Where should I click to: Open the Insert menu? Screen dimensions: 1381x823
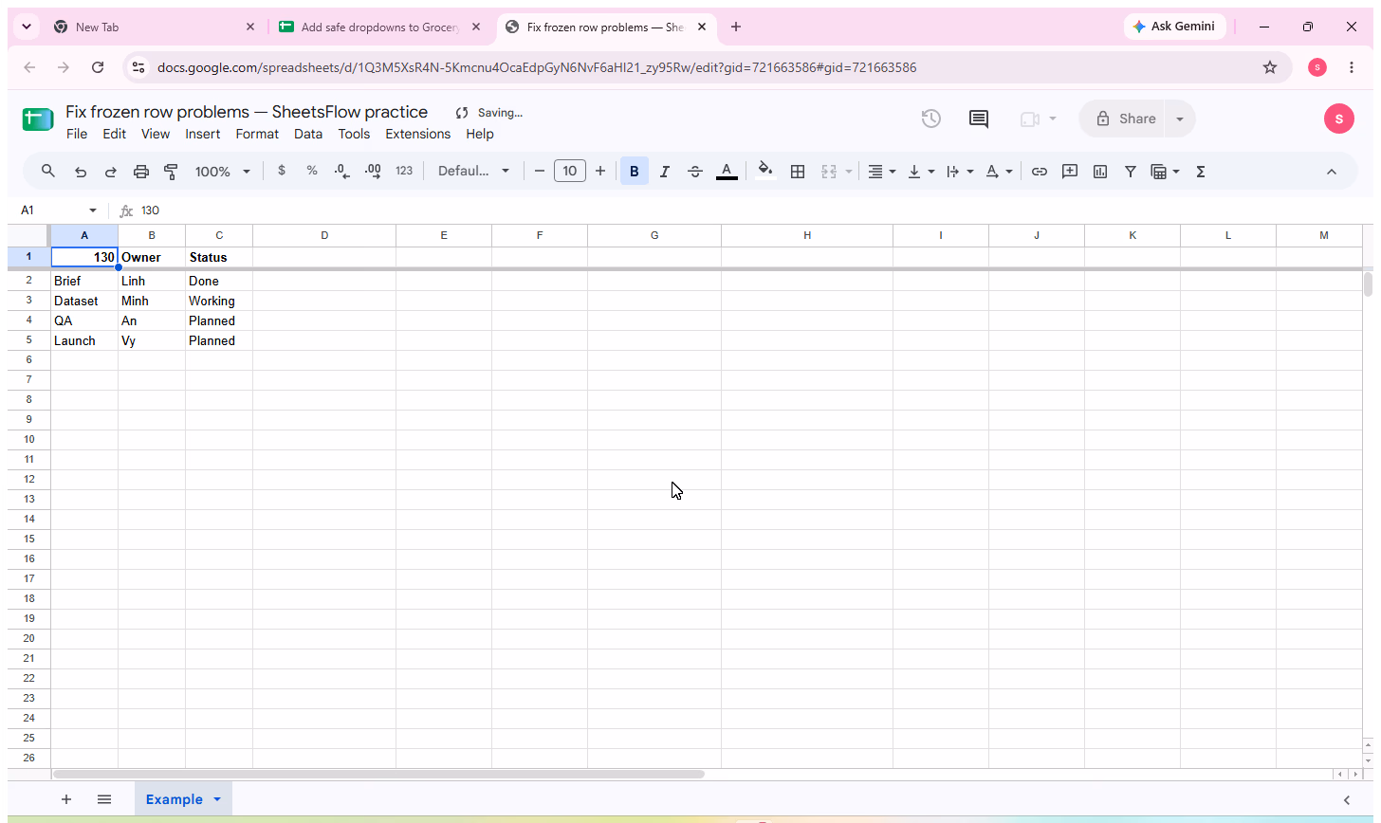[203, 134]
